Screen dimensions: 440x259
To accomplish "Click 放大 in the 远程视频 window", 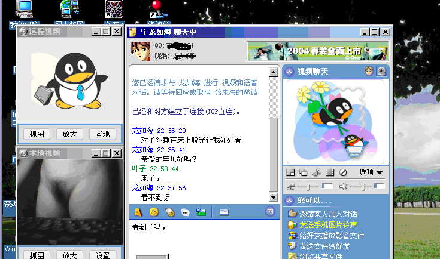I will pos(69,134).
